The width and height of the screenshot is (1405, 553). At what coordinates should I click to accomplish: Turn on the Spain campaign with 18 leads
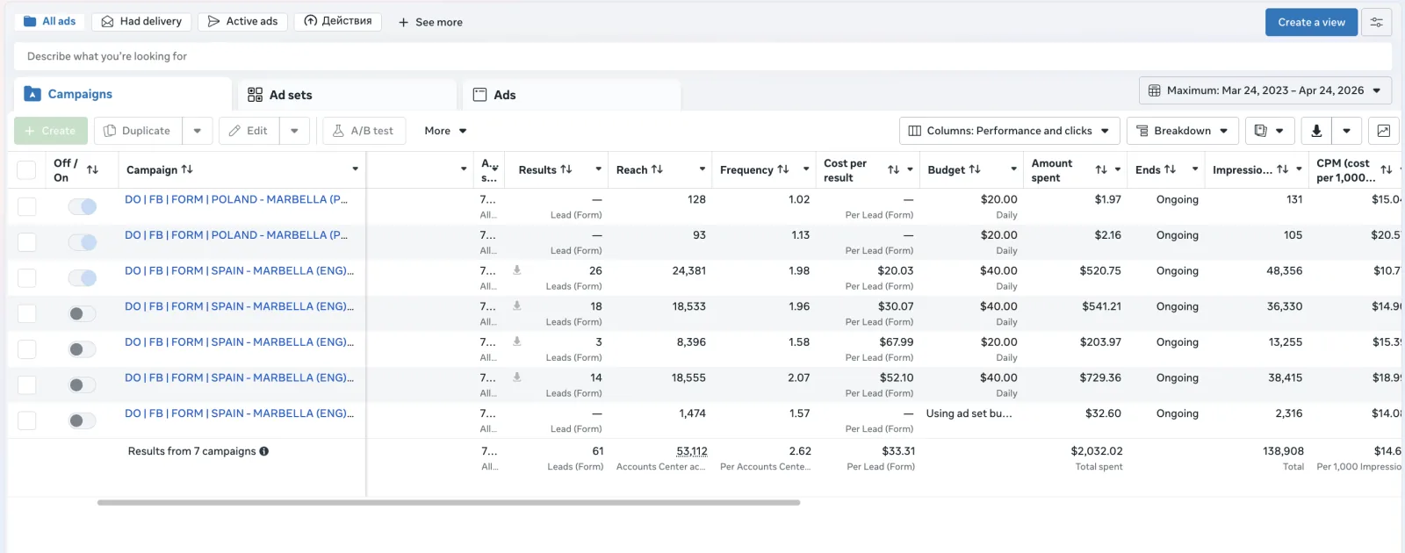[83, 313]
